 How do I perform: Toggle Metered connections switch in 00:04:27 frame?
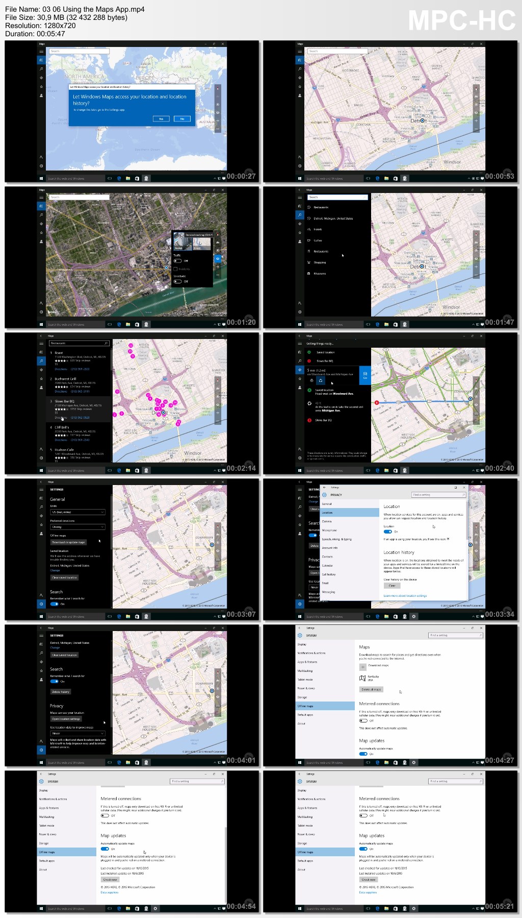(363, 721)
